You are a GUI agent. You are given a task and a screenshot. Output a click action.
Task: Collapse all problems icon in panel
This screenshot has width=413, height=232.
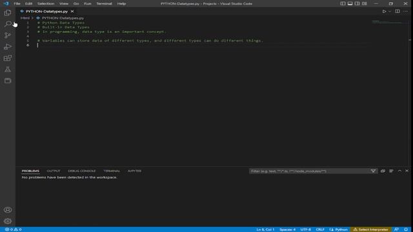(383, 171)
